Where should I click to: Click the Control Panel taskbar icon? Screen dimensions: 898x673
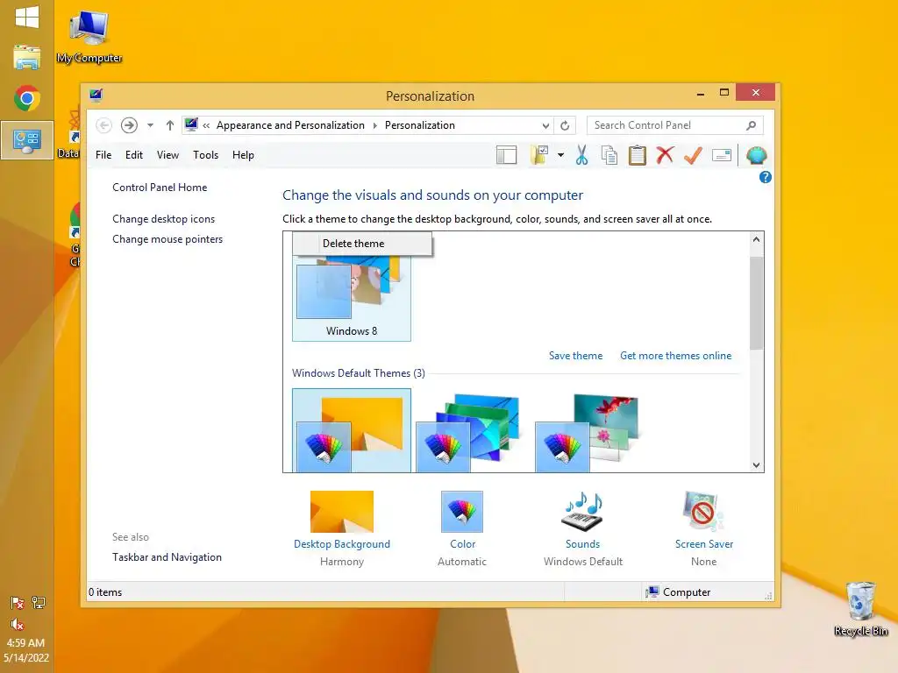coord(27,141)
